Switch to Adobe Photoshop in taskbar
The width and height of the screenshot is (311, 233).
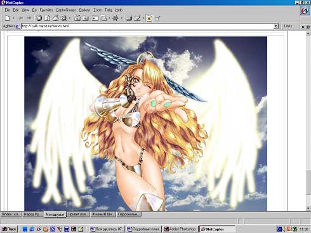click(x=180, y=229)
